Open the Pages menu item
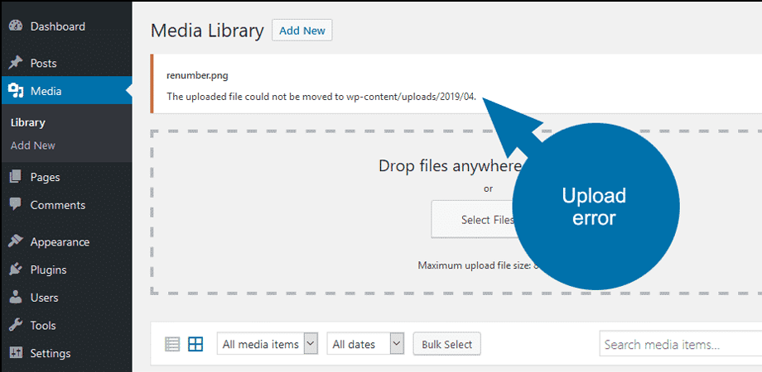Screen dimensions: 762x372 [x=66, y=177]
